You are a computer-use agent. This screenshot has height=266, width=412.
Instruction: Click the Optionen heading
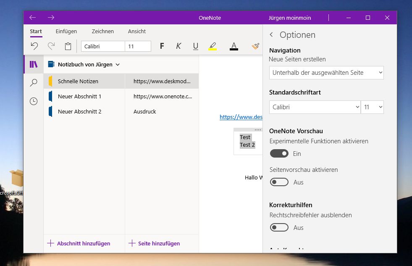pyautogui.click(x=297, y=35)
